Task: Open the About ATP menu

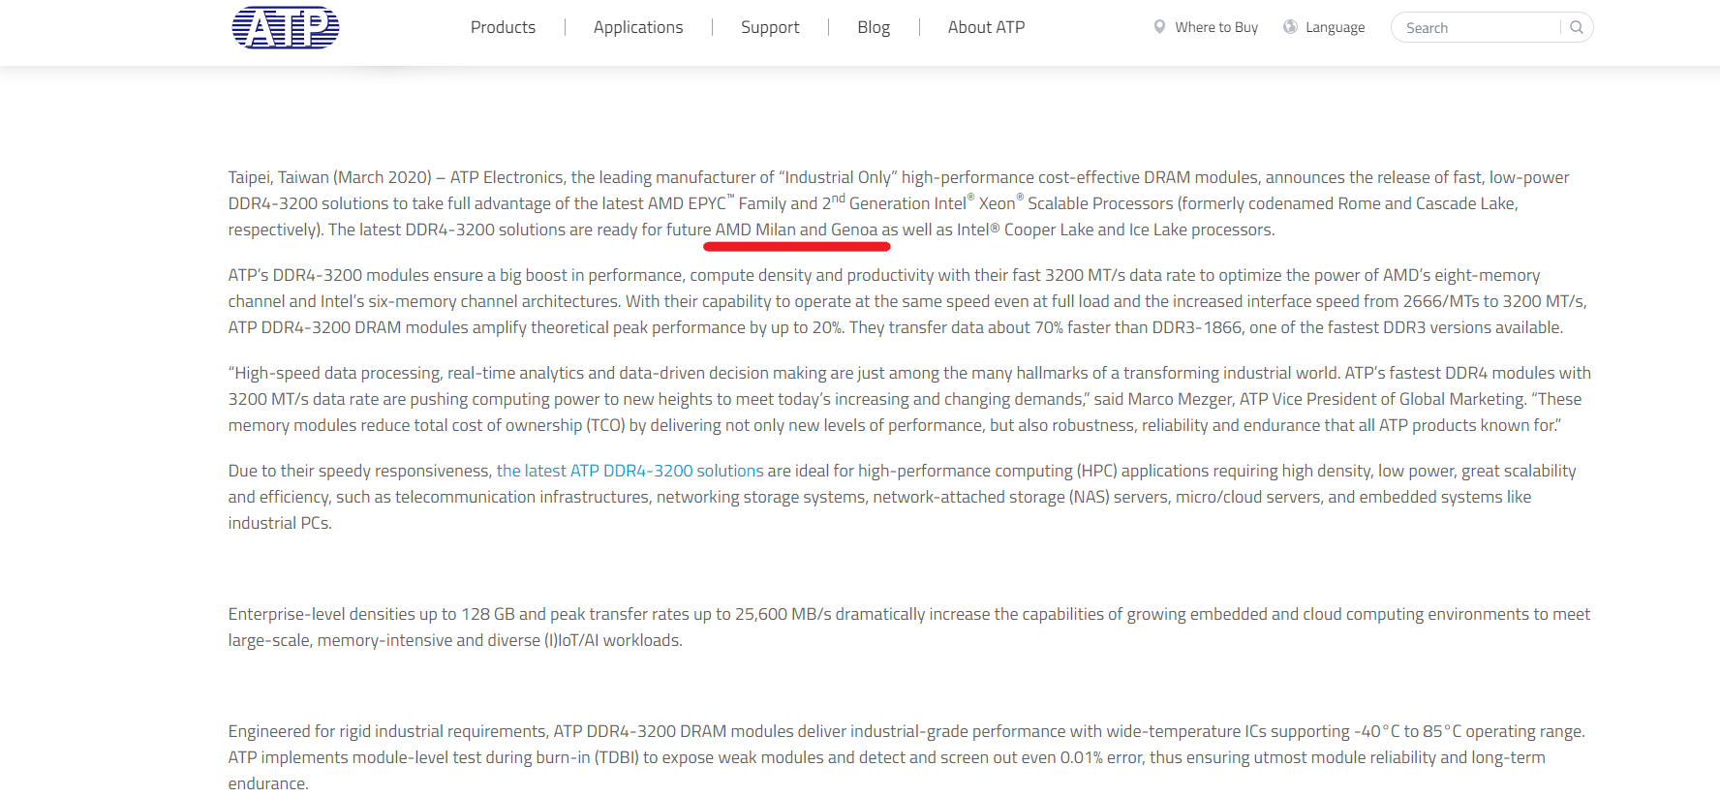Action: pyautogui.click(x=986, y=27)
